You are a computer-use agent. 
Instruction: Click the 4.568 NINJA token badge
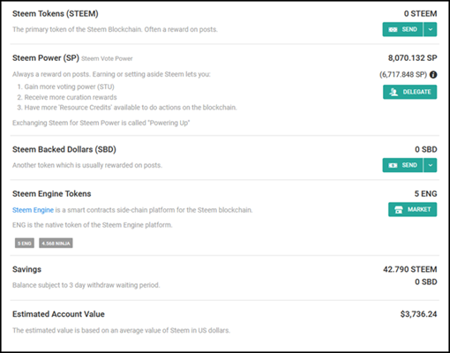tap(56, 244)
